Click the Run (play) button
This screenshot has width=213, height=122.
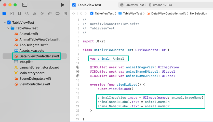63,5
